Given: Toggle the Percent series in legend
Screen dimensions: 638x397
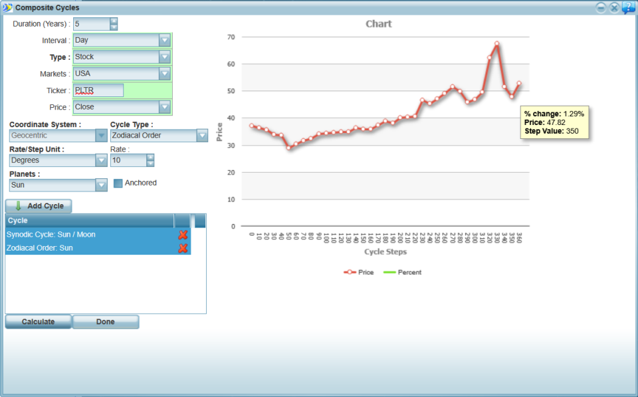Looking at the screenshot, I should pyautogui.click(x=403, y=273).
